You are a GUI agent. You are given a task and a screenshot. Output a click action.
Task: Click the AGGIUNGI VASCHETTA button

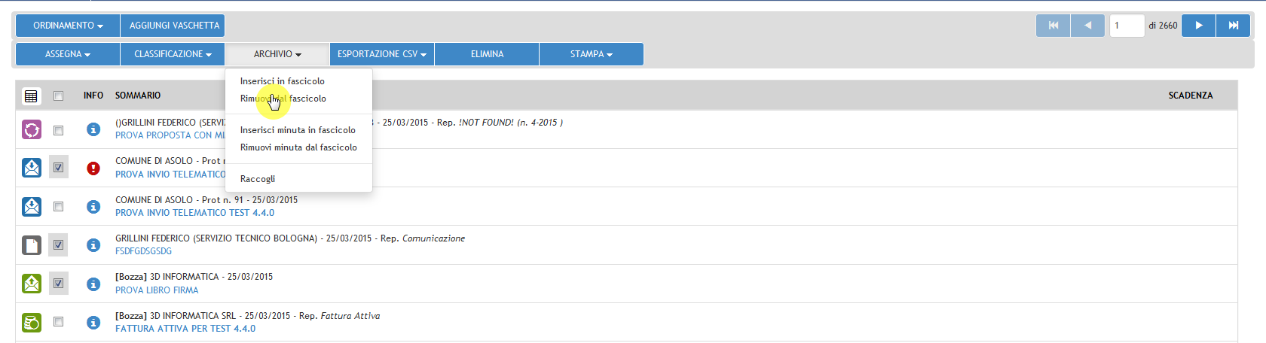pos(174,26)
